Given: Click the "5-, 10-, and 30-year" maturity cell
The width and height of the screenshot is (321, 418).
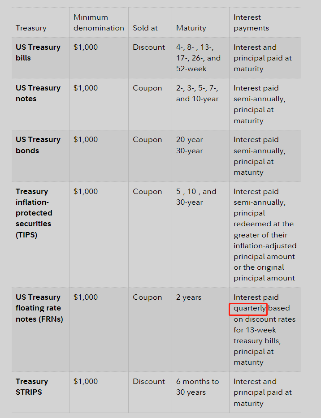Looking at the screenshot, I should (196, 197).
